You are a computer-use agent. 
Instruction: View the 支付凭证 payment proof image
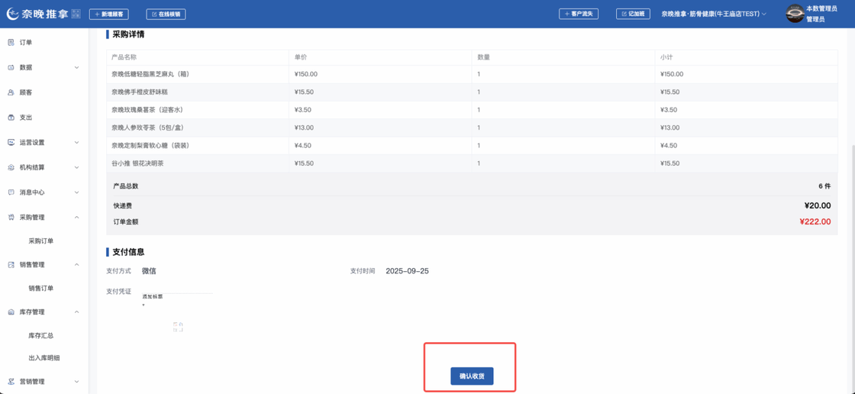177,313
